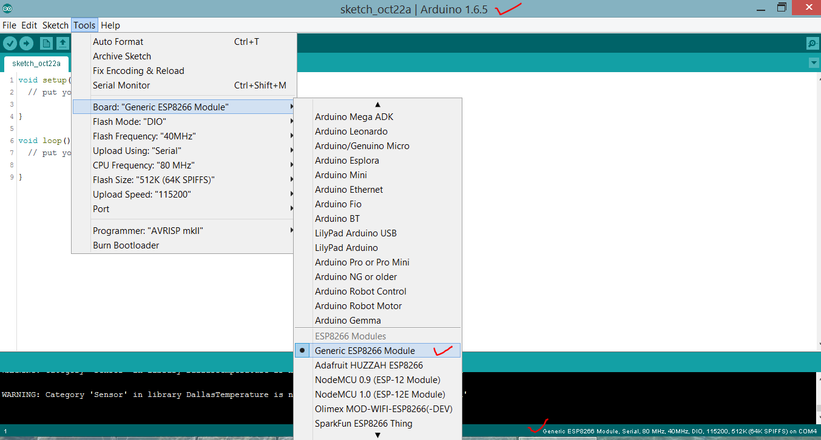Select Fix Encoding & Reload
Viewport: 821px width, 440px height.
(x=184, y=71)
